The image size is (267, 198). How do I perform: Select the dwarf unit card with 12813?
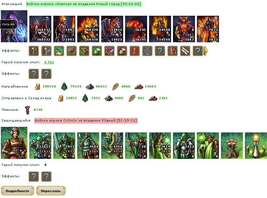point(40,146)
